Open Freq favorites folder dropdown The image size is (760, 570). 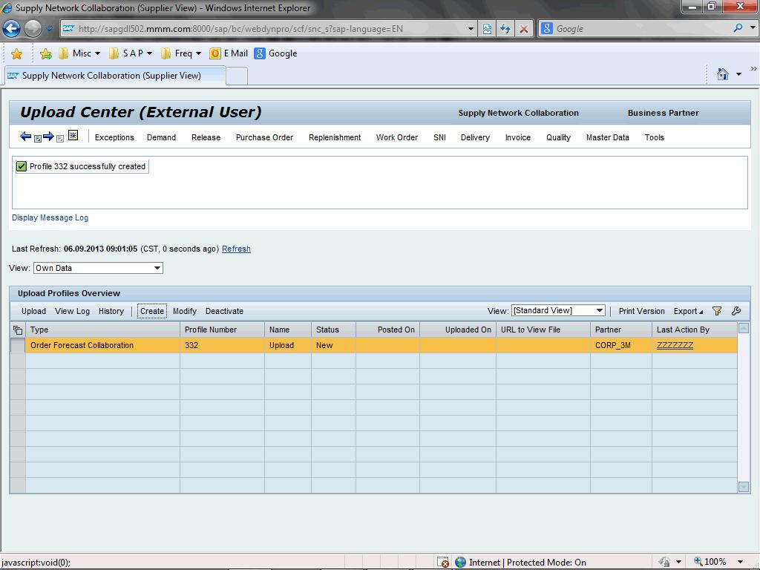(181, 53)
